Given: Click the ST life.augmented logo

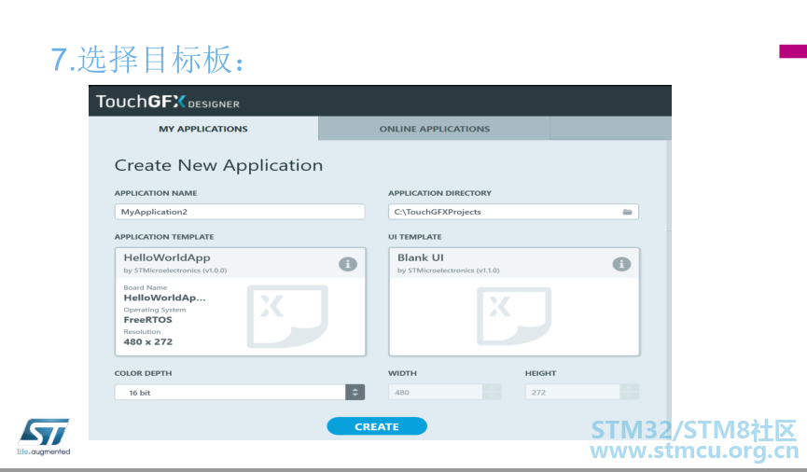Looking at the screenshot, I should click(44, 437).
